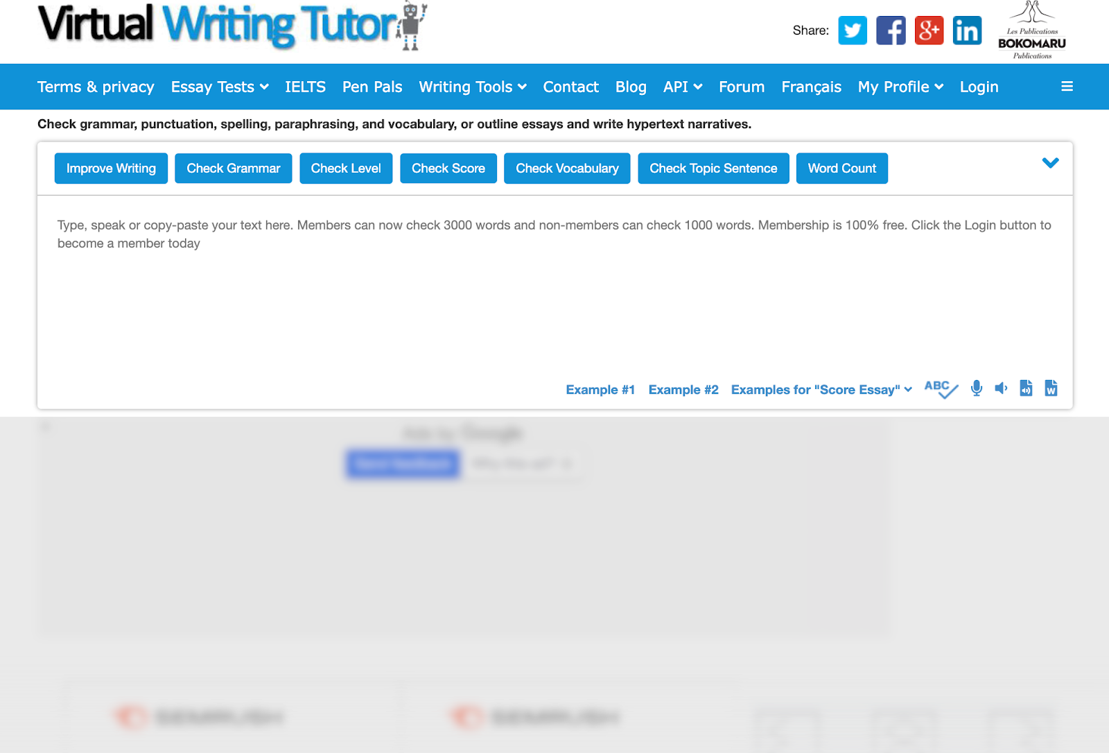The height and width of the screenshot is (753, 1109).
Task: Expand the Writing Tools dropdown
Action: click(x=473, y=87)
